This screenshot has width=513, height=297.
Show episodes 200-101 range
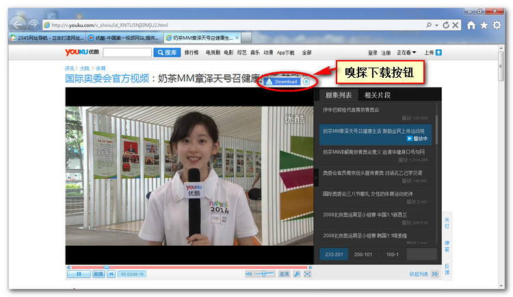pyautogui.click(x=363, y=254)
